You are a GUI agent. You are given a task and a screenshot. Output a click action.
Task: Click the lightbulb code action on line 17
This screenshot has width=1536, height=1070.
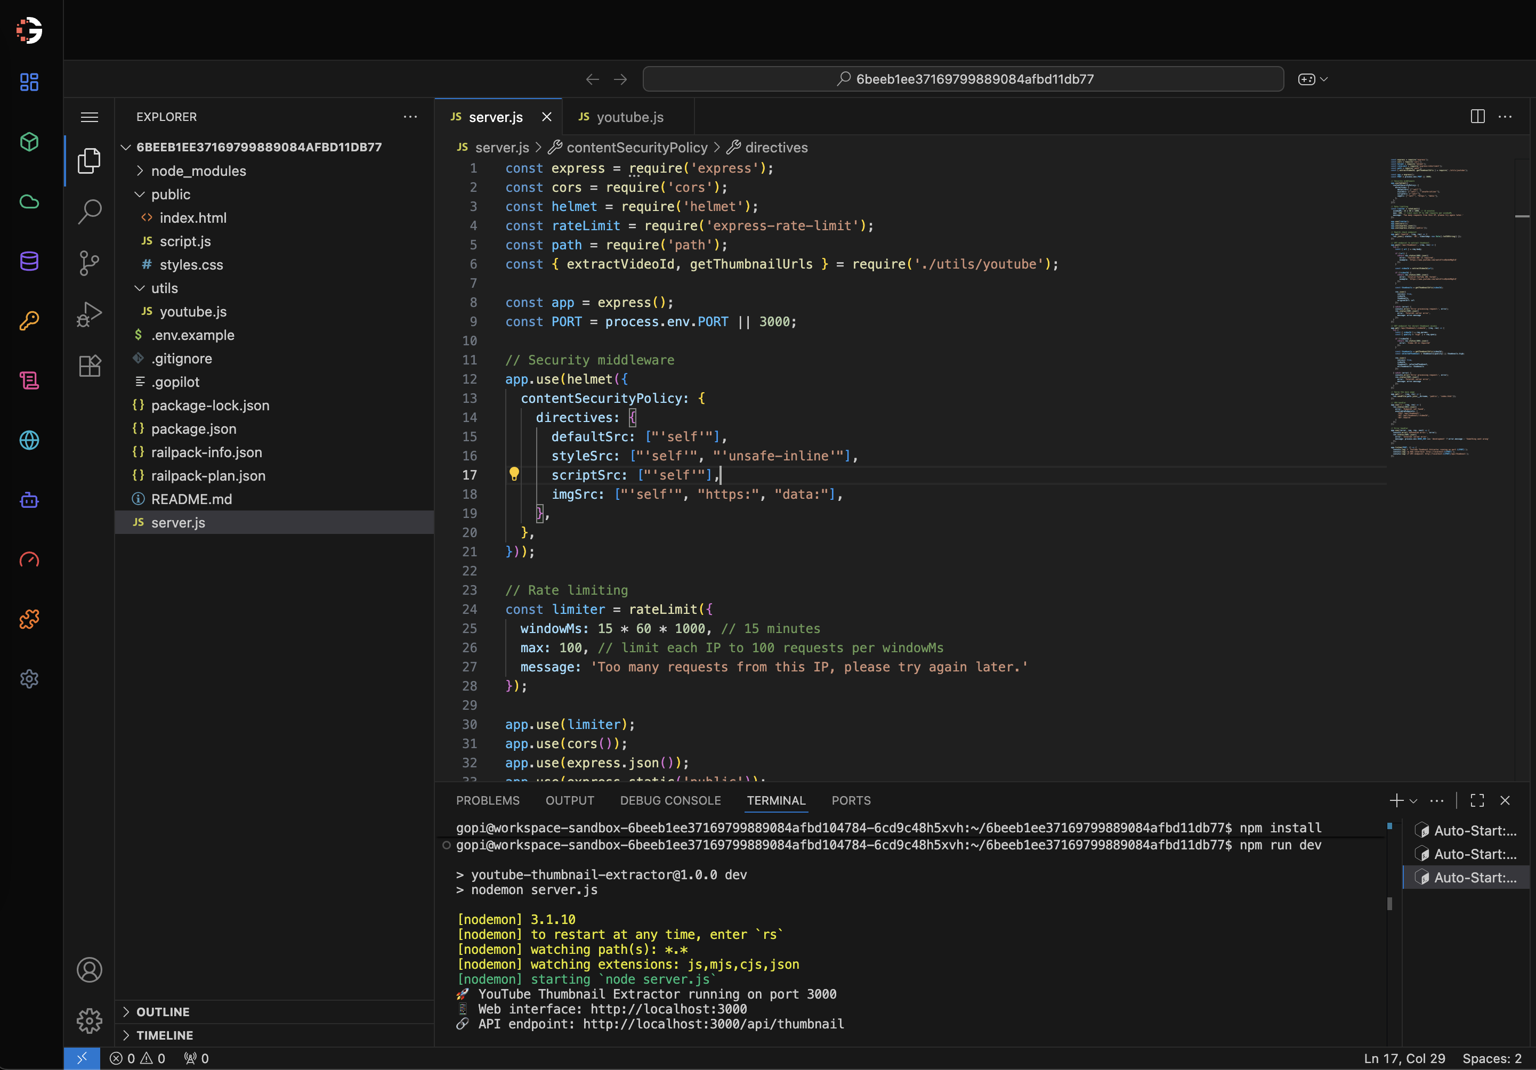[514, 474]
